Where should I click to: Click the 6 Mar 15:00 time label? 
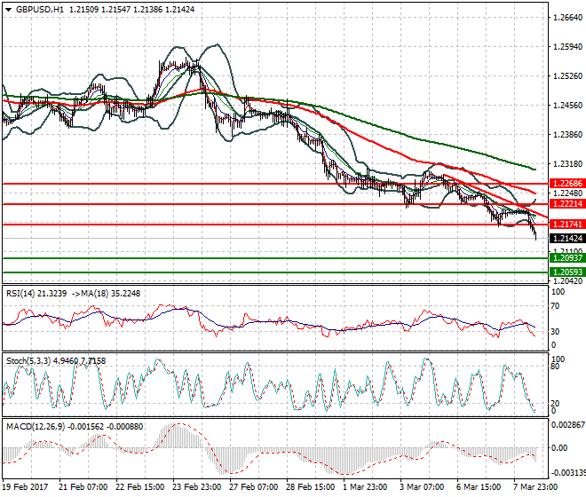tap(479, 487)
